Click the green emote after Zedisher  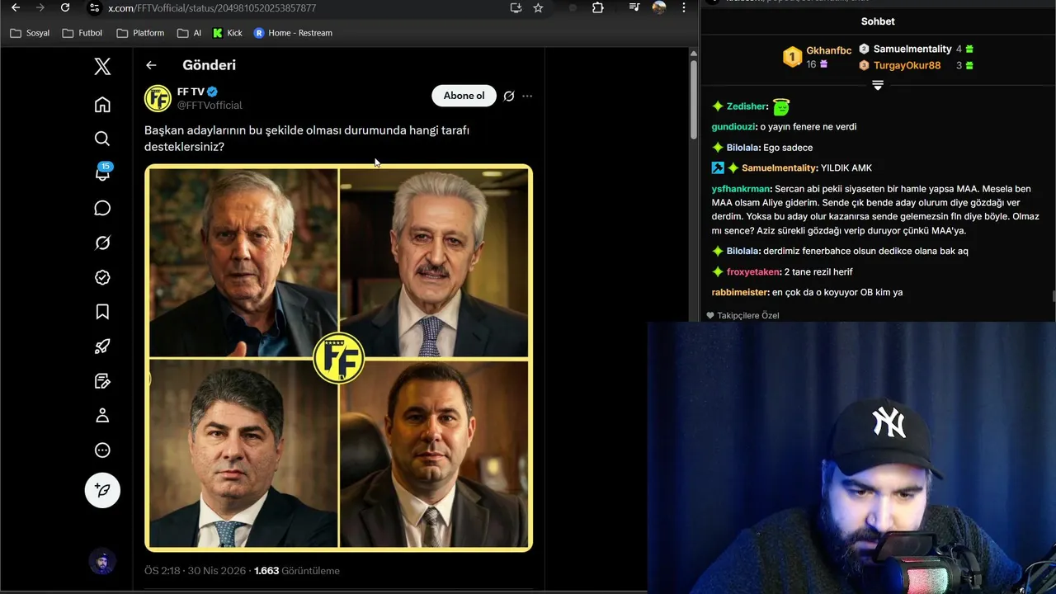[780, 106]
